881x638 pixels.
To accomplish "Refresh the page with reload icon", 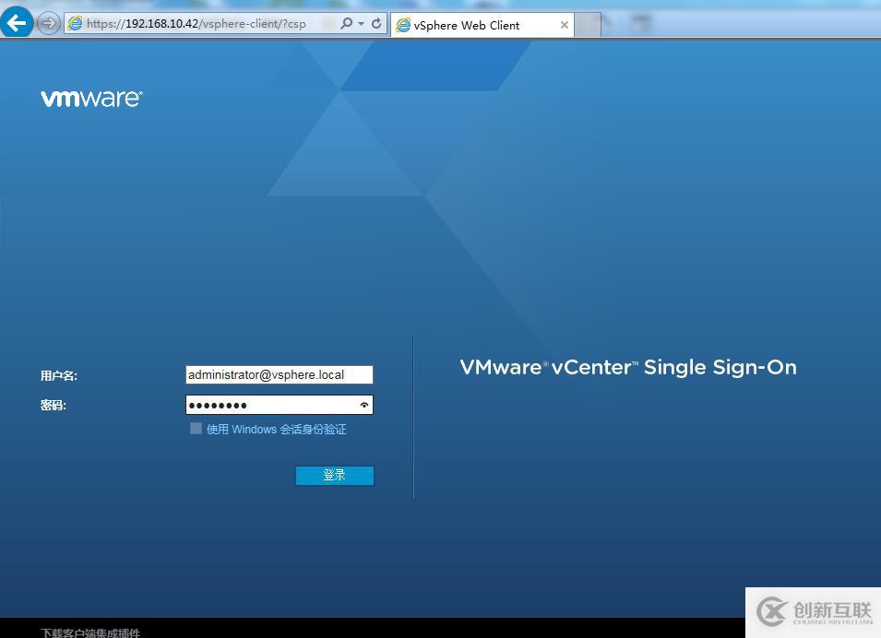I will coord(376,24).
